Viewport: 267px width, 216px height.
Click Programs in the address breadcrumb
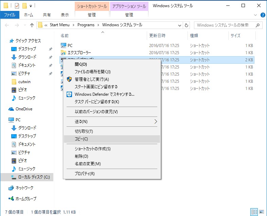(86, 25)
